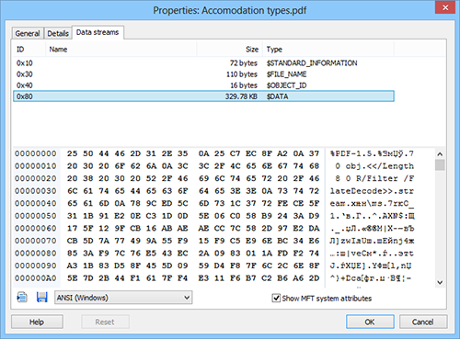Click hex offset 00000000

click(36, 153)
